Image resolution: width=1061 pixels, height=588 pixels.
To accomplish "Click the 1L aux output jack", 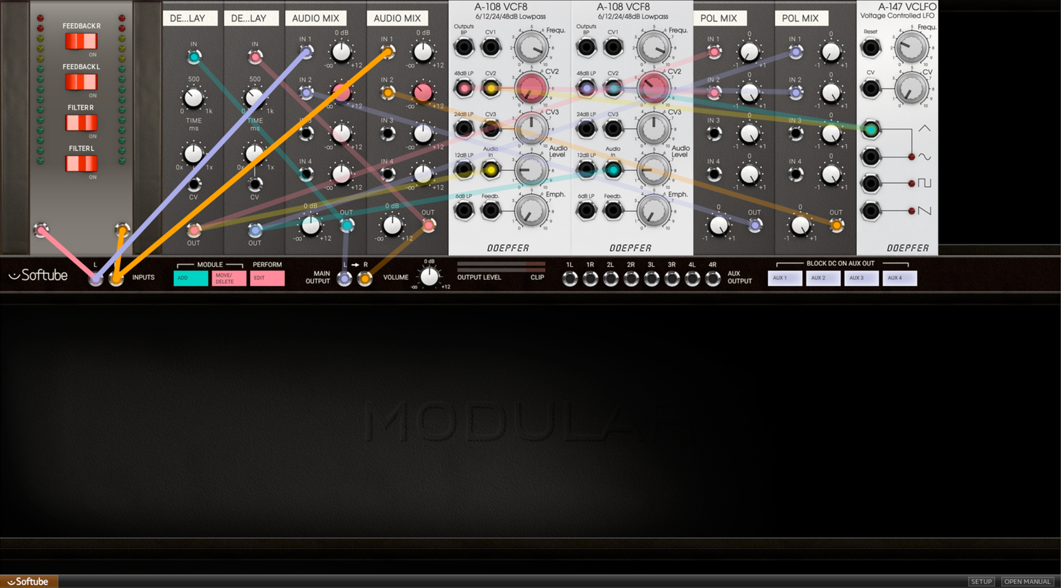I will click(570, 278).
